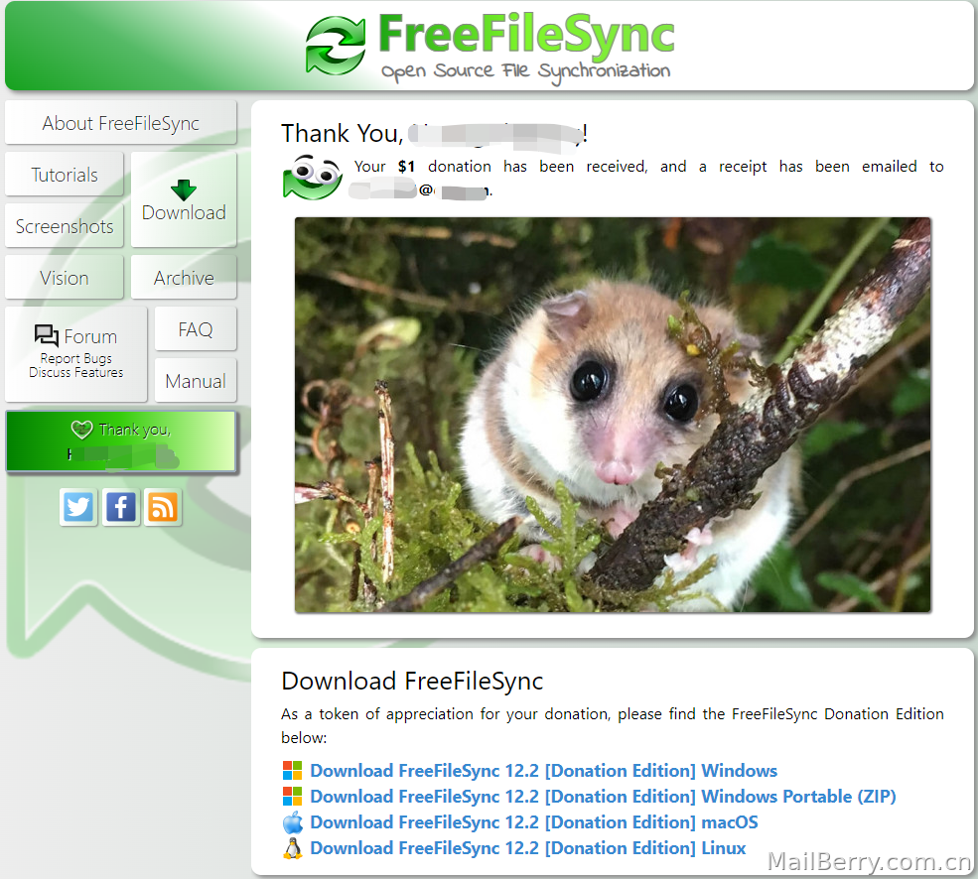This screenshot has height=879, width=978.
Task: Click the FreeFileSync title banner text
Action: 526,35
